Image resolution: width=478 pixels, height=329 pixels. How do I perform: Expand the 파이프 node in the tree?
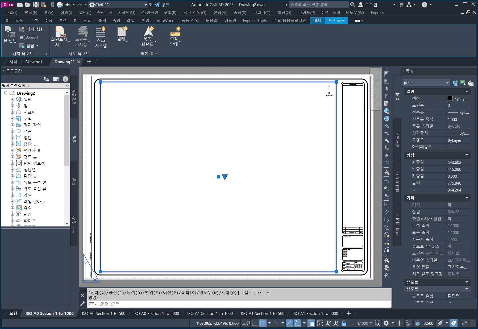[12, 221]
